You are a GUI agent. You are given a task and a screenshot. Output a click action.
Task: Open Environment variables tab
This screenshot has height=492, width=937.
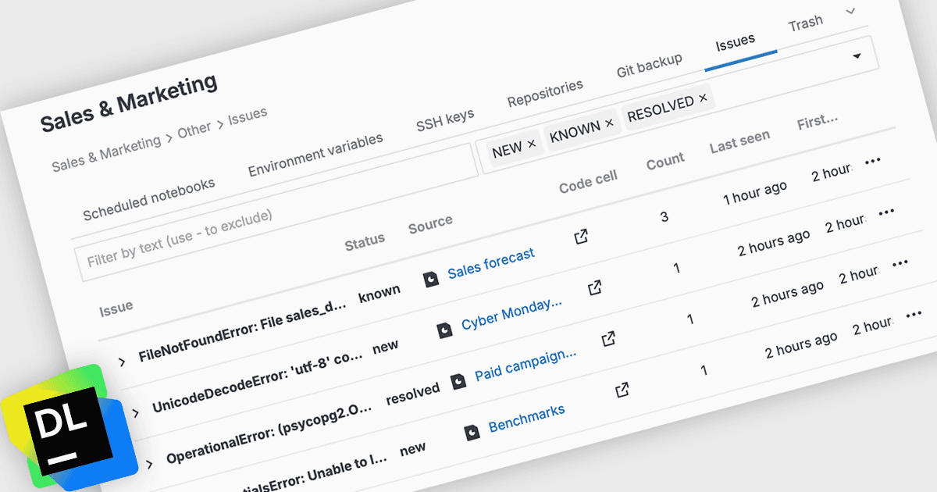coord(315,155)
